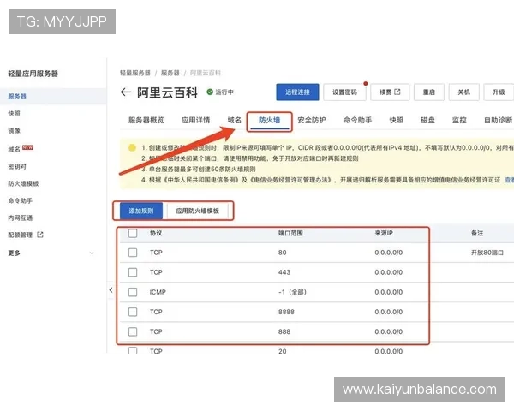Click the port cell showing 8888

coord(286,312)
